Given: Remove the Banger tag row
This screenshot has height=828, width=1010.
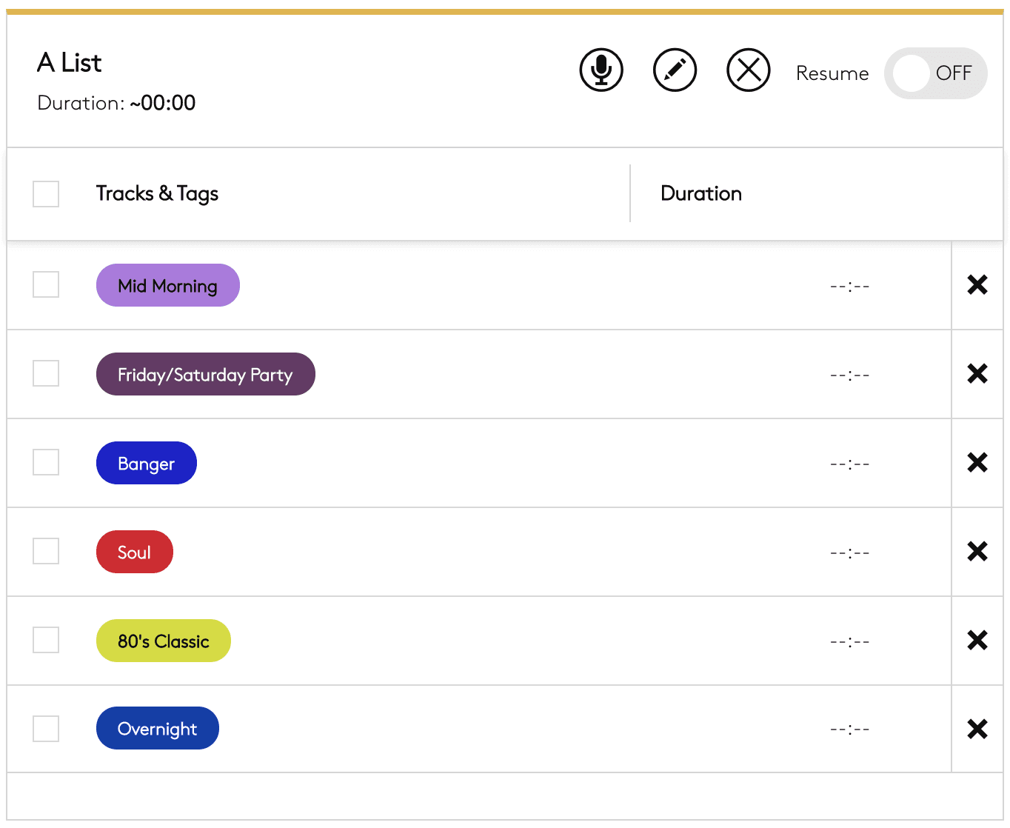Looking at the screenshot, I should pos(977,463).
